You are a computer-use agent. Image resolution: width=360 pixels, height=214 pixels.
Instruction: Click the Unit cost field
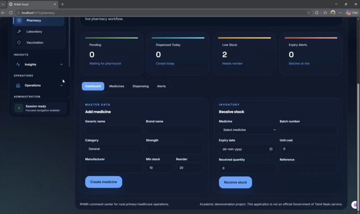(308, 149)
